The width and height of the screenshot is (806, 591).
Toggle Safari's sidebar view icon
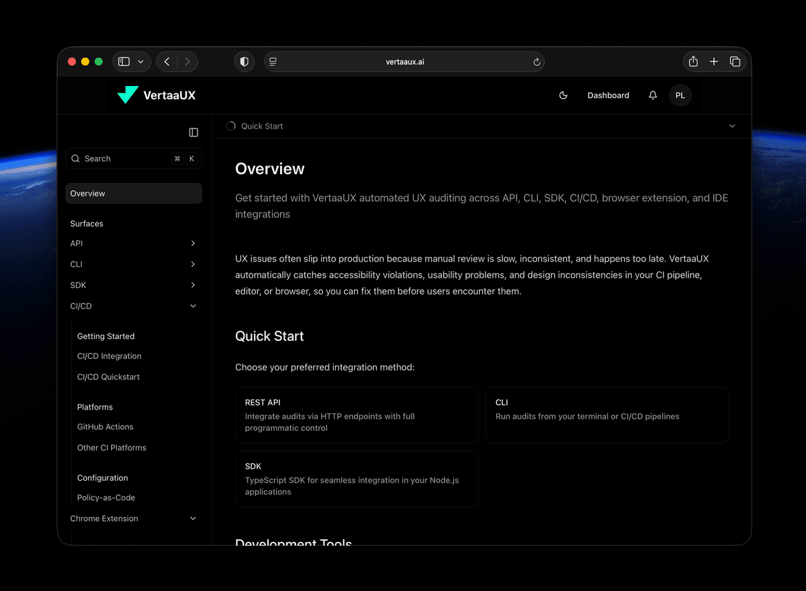(124, 61)
